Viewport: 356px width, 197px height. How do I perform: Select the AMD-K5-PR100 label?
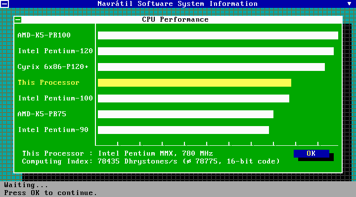click(x=44, y=35)
